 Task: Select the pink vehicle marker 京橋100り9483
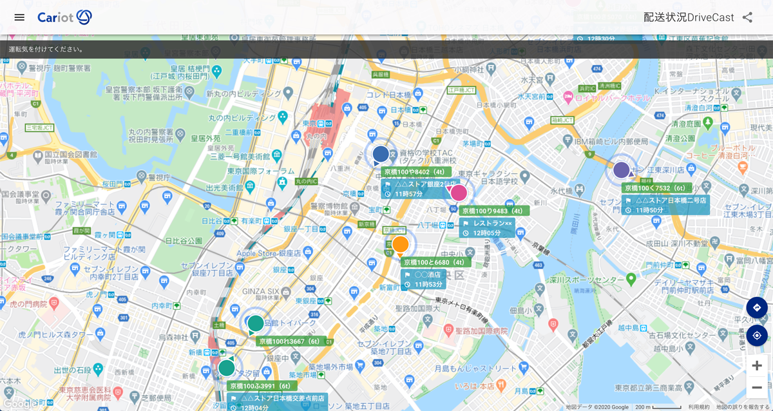tap(459, 193)
